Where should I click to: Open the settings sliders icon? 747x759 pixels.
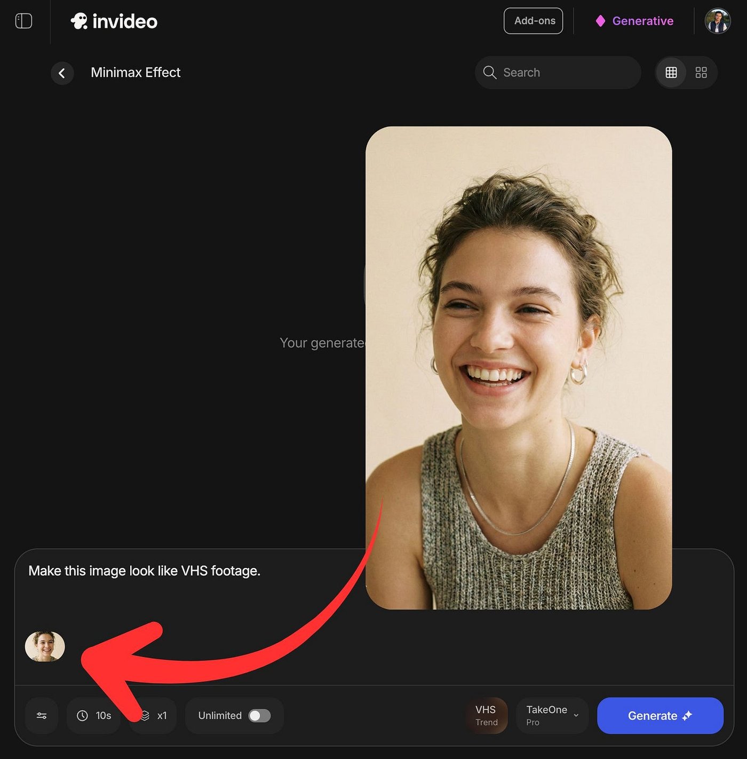[x=42, y=716]
